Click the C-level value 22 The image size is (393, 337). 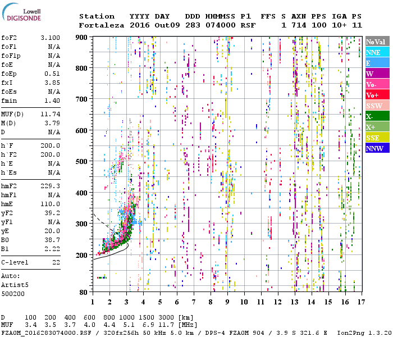56,262
